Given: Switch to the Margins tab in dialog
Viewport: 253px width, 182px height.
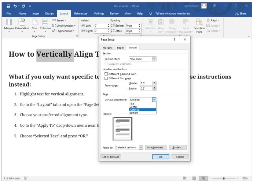Looking at the screenshot, I should (x=107, y=48).
